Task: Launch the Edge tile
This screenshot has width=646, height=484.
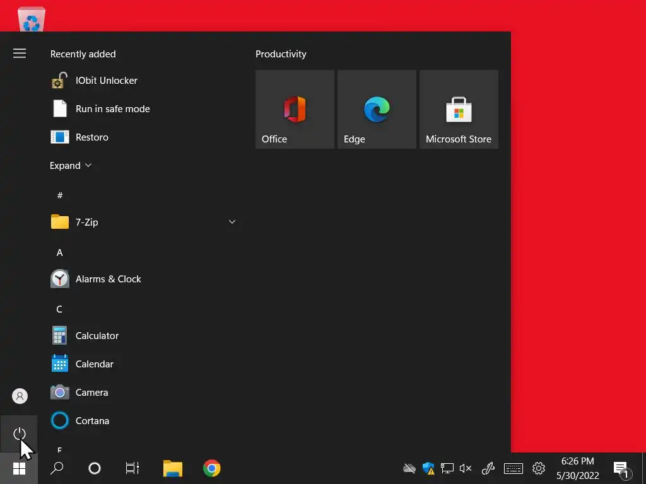Action: (x=377, y=109)
